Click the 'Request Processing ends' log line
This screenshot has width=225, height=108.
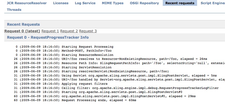click(x=99, y=100)
